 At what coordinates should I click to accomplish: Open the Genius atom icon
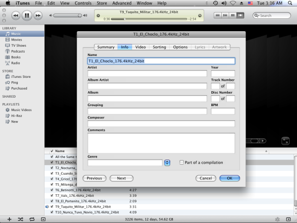(278, 220)
